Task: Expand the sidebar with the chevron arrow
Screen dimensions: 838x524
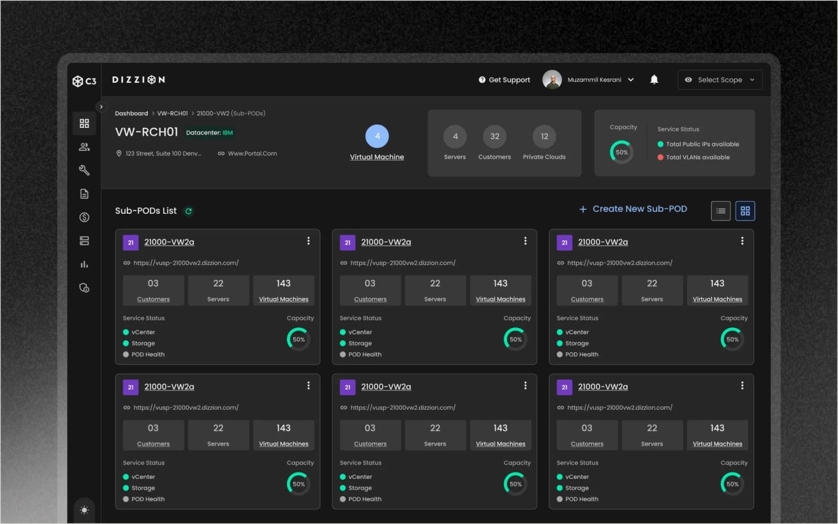Action: (x=101, y=106)
